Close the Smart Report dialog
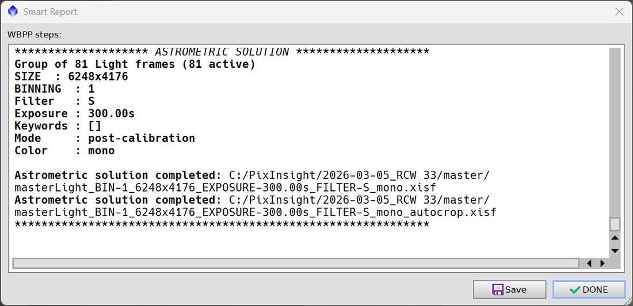Screen dimensions: 633x306 (x=619, y=12)
